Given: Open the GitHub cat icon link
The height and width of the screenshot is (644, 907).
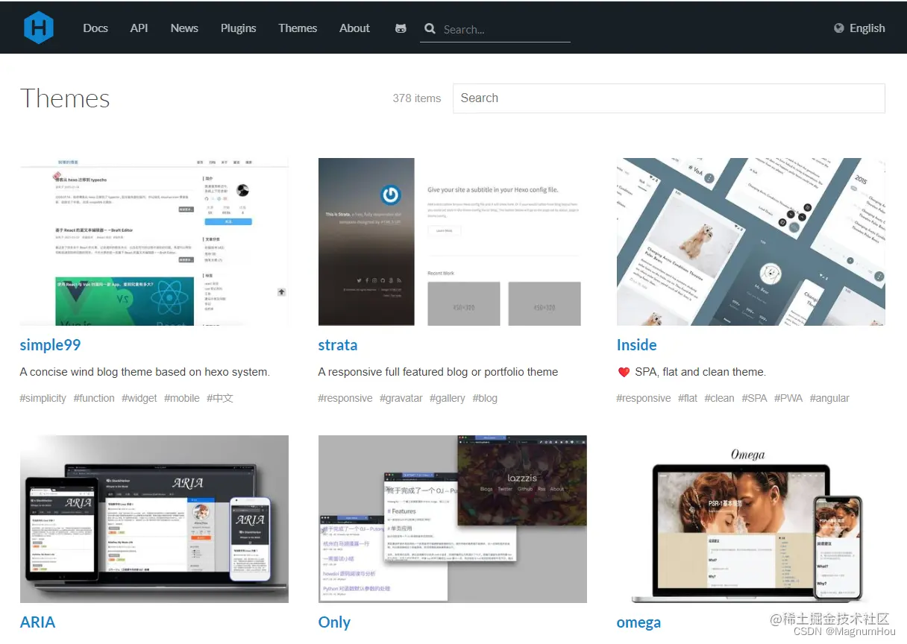Looking at the screenshot, I should [401, 28].
